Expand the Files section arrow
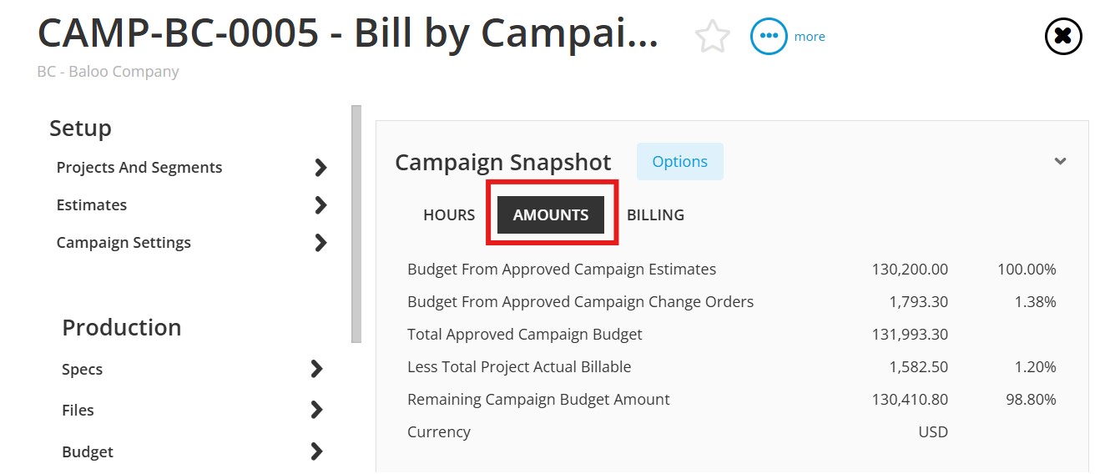The image size is (1105, 474). point(316,410)
